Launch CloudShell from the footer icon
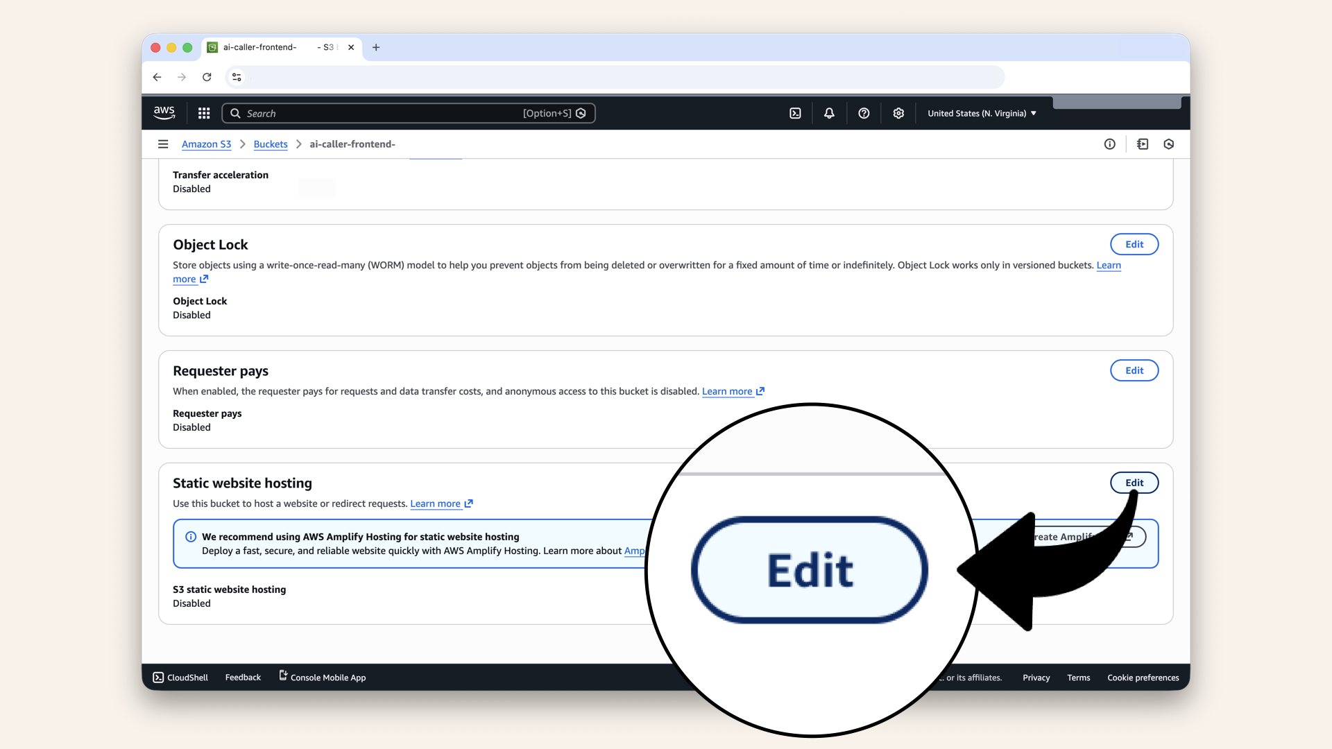Image resolution: width=1332 pixels, height=749 pixels. pos(158,677)
